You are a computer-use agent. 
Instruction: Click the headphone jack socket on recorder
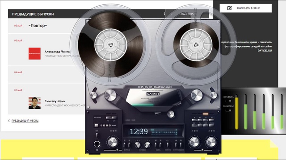(x=97, y=144)
